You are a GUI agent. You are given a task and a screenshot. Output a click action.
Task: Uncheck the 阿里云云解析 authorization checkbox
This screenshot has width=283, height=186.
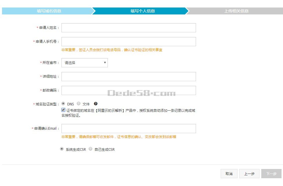tap(63, 110)
